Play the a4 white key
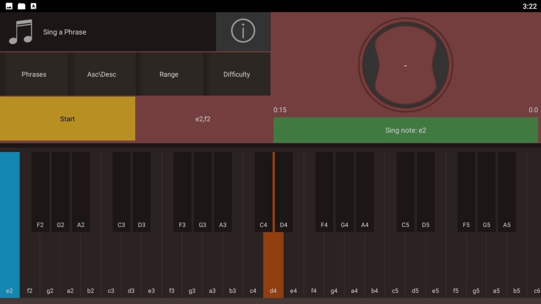The height and width of the screenshot is (304, 541). (355, 265)
